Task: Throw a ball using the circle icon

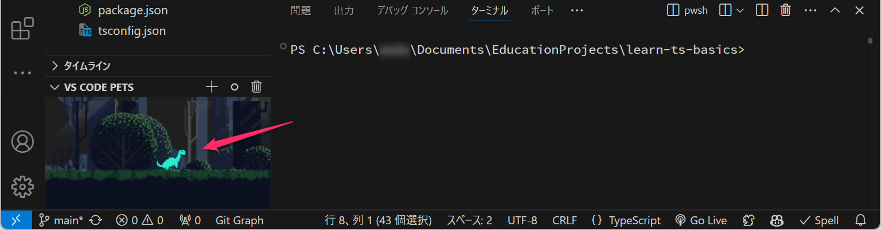Action: pos(234,87)
